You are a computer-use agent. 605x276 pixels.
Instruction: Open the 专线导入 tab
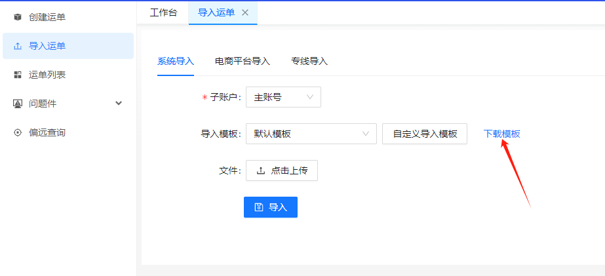(x=309, y=62)
